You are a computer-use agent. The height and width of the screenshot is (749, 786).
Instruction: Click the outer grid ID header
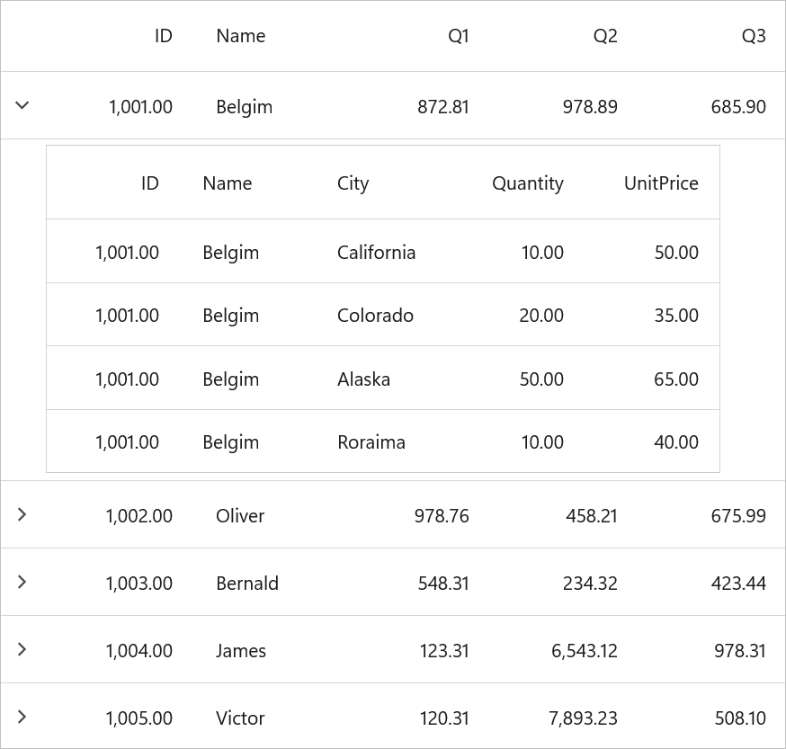pyautogui.click(x=164, y=36)
